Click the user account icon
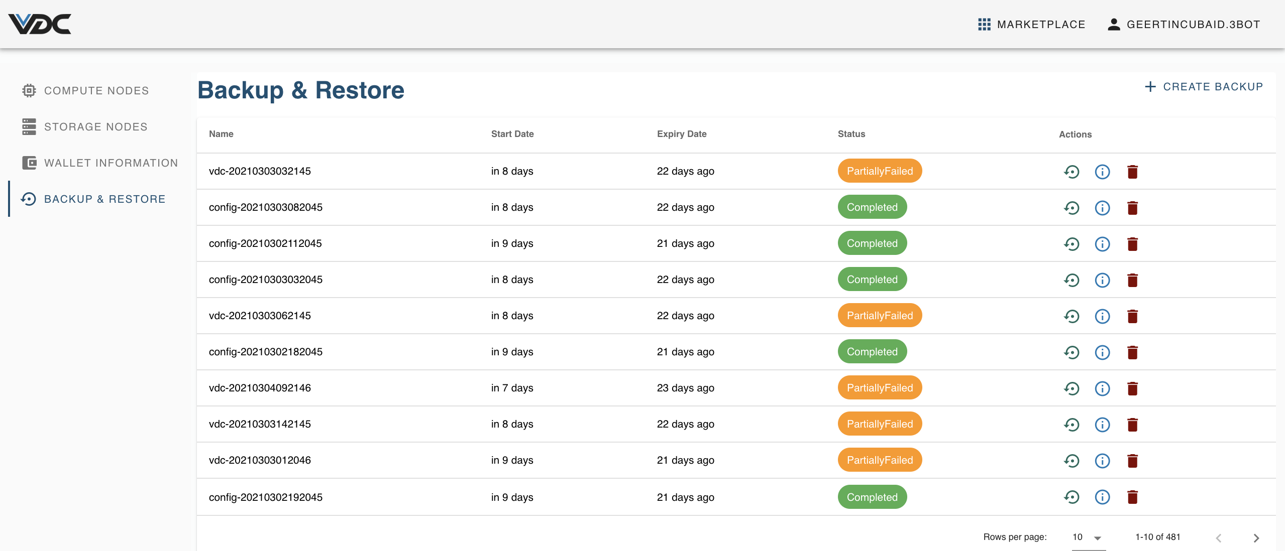Image resolution: width=1285 pixels, height=551 pixels. pos(1114,24)
